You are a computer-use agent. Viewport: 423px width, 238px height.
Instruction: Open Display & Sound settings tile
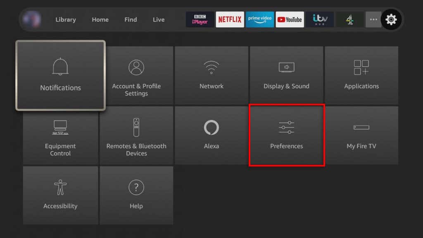tap(286, 75)
